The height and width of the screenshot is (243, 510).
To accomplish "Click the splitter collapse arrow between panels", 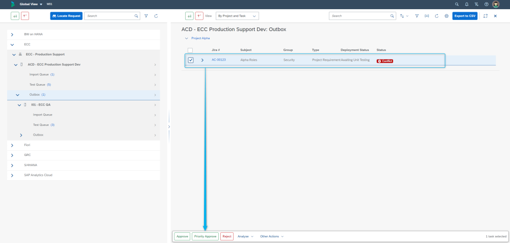I will [x=169, y=126].
